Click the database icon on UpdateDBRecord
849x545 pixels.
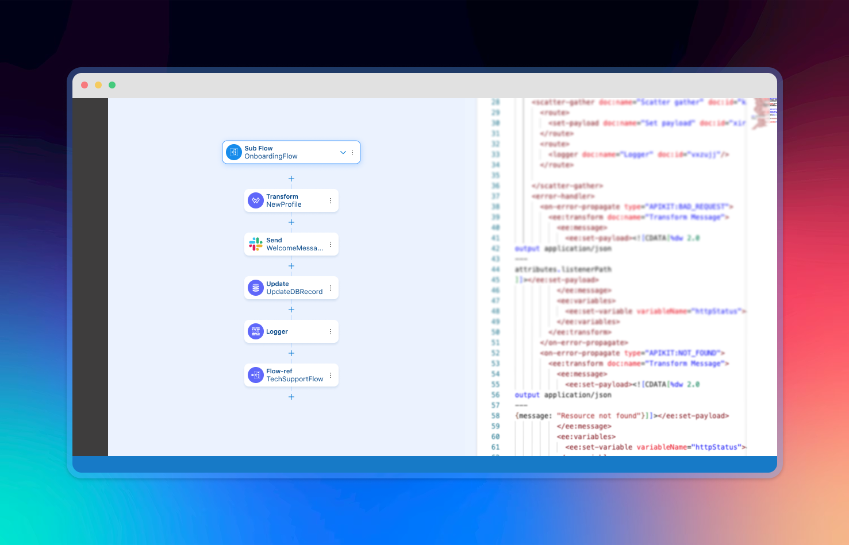(255, 287)
